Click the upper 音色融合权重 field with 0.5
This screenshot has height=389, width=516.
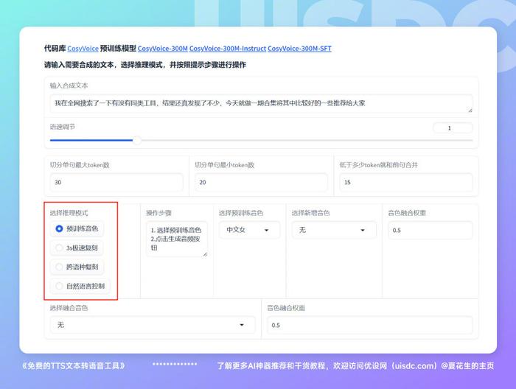click(x=430, y=230)
